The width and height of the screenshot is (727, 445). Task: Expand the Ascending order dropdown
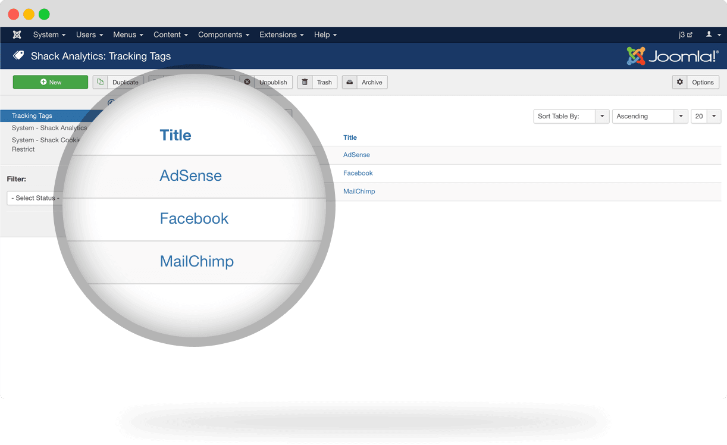650,116
